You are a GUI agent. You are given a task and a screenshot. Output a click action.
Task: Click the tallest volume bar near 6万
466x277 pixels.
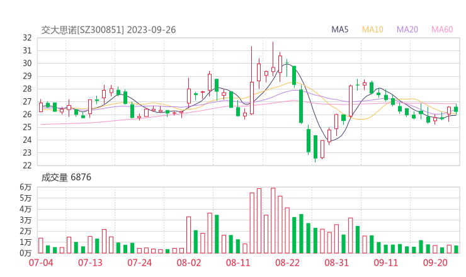[x=273, y=220]
